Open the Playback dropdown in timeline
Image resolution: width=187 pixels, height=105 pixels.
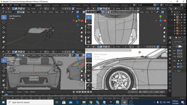coord(11,92)
